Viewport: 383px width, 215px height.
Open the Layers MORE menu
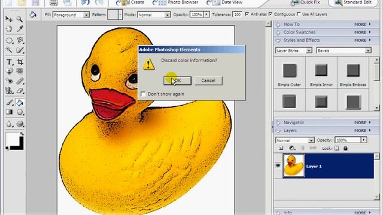363,131
